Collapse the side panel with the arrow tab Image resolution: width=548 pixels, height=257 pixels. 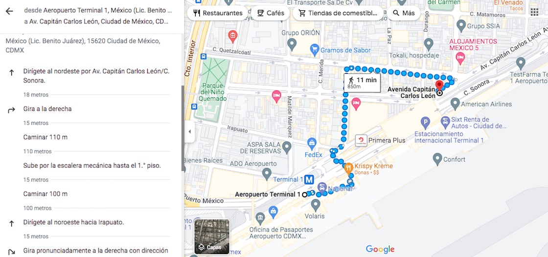coord(189,131)
